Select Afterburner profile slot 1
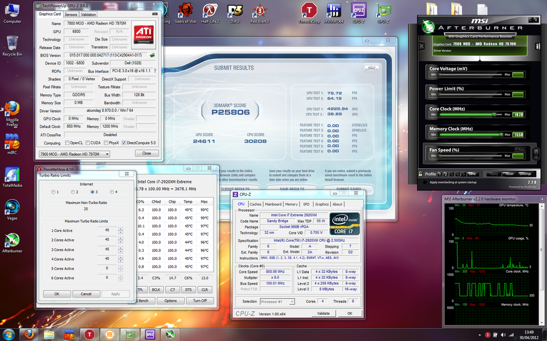The height and width of the screenshot is (341, 547). 439,173
